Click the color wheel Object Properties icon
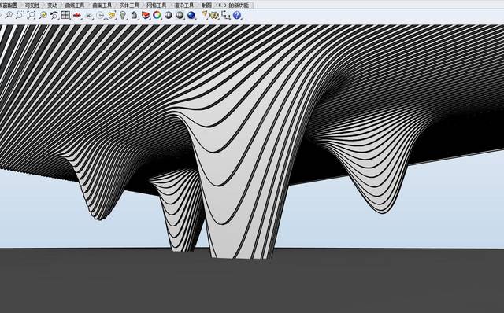This screenshot has height=313, width=504. [157, 15]
